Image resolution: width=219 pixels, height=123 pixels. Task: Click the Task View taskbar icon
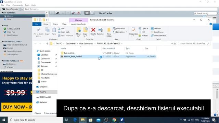point(67,120)
